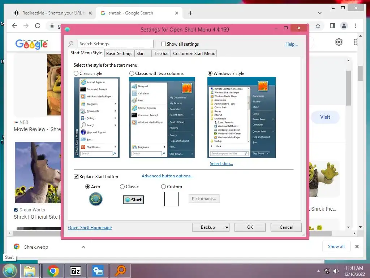
Task: Click the Windows 7 style preview image
Action: point(241,118)
